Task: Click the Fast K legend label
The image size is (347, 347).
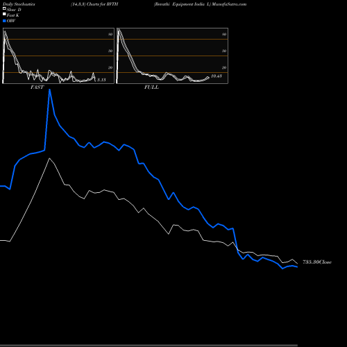Action: point(13,15)
